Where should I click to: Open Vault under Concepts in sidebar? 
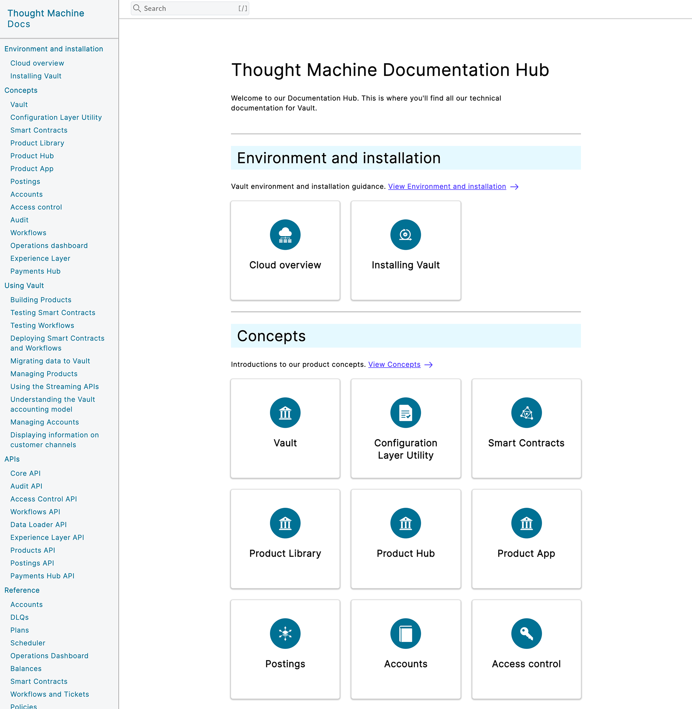[x=19, y=104]
